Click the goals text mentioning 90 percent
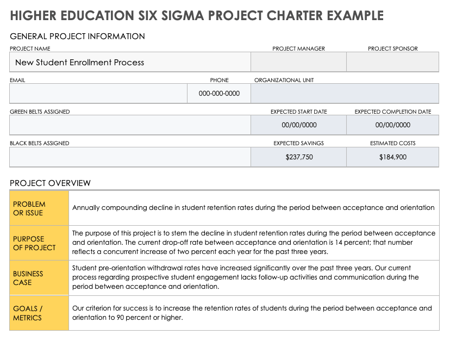Viewport: 450px width, 347px height. pos(253,313)
